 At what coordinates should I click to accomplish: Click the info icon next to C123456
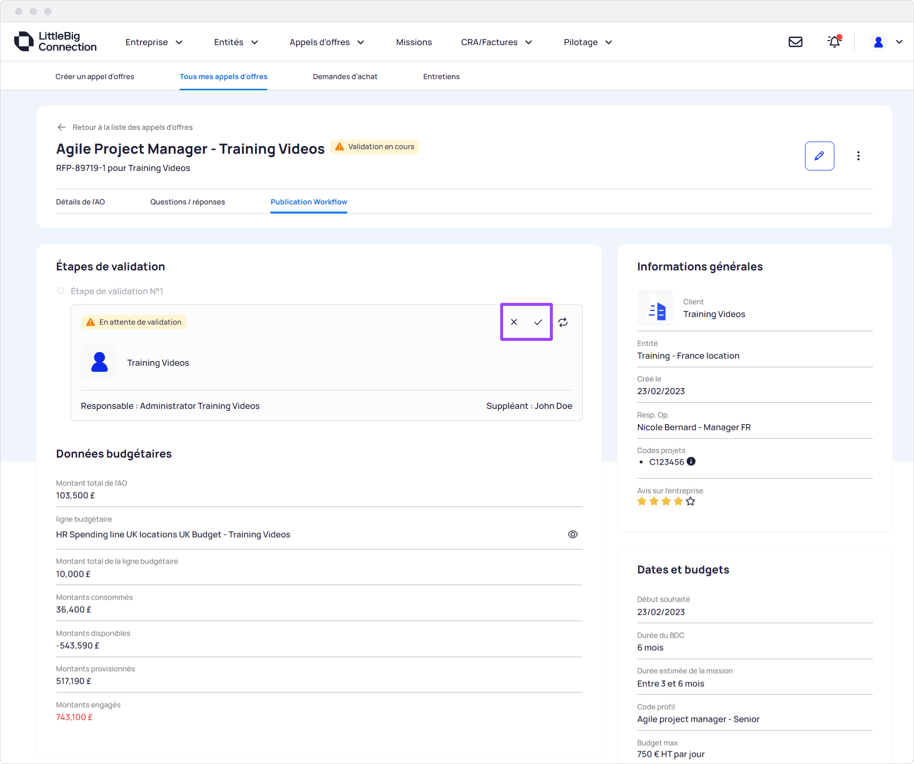(691, 462)
